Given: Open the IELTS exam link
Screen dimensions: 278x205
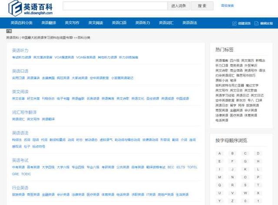Looking at the screenshot, I should [x=181, y=167].
